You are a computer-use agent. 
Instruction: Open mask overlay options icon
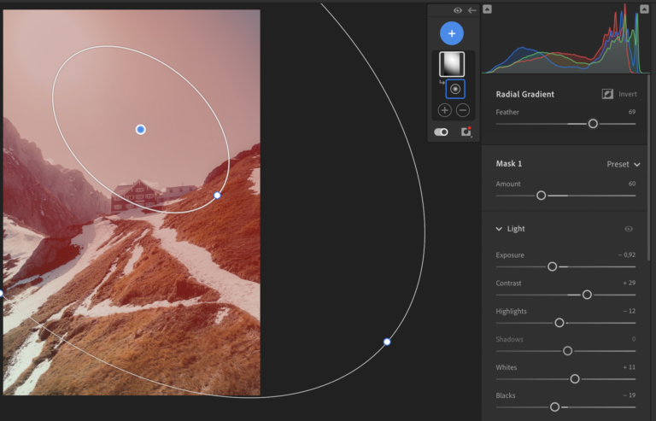(466, 132)
